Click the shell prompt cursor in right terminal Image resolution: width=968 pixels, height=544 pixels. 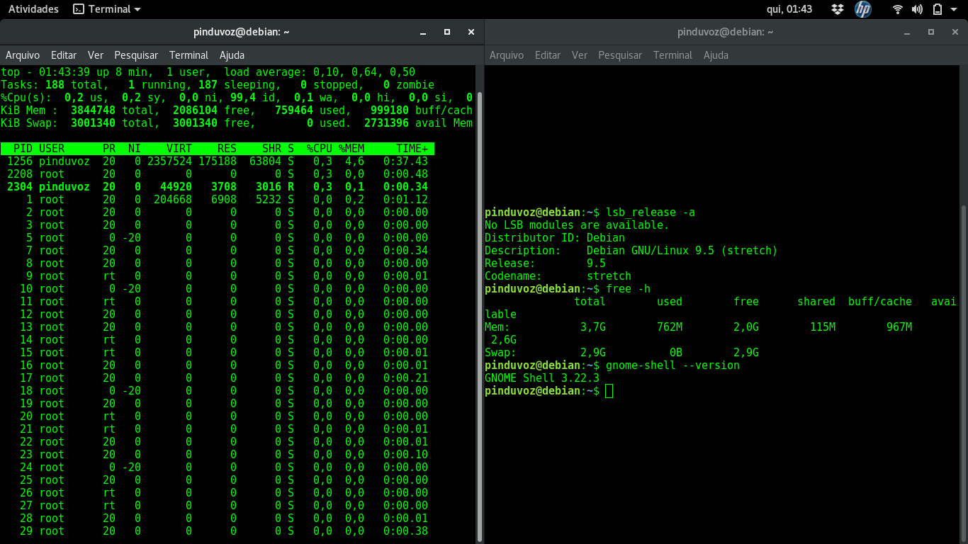tap(609, 391)
